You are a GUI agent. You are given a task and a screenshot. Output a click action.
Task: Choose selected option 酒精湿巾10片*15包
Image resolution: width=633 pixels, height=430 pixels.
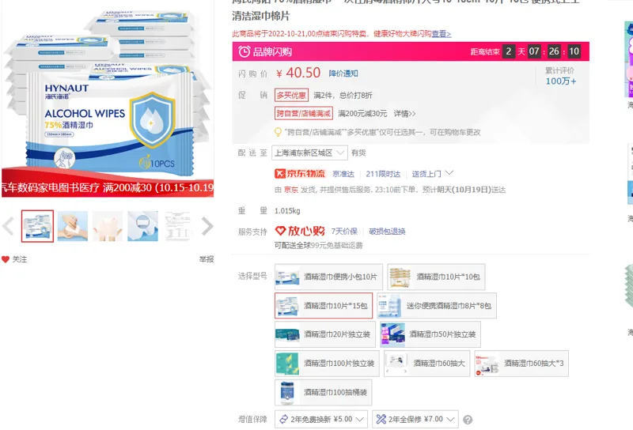324,306
